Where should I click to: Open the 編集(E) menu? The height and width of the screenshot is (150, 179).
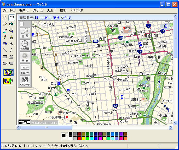[24, 10]
